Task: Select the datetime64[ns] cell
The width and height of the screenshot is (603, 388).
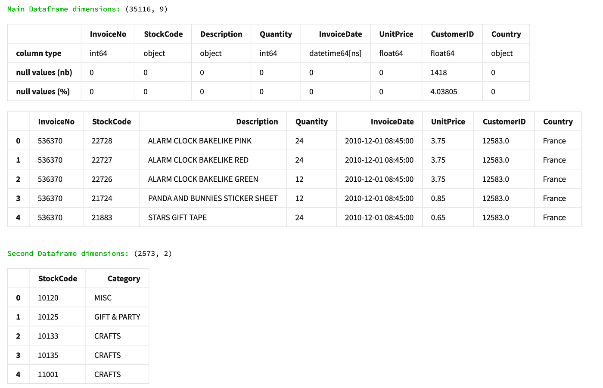Action: click(x=336, y=53)
